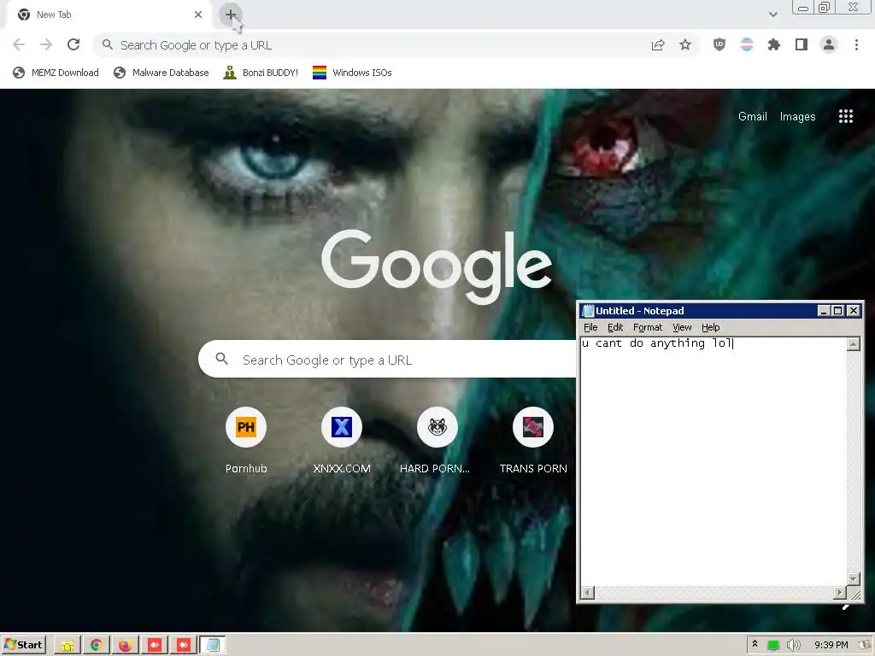
Task: Open Gmail link on the new tab page
Action: tap(752, 116)
